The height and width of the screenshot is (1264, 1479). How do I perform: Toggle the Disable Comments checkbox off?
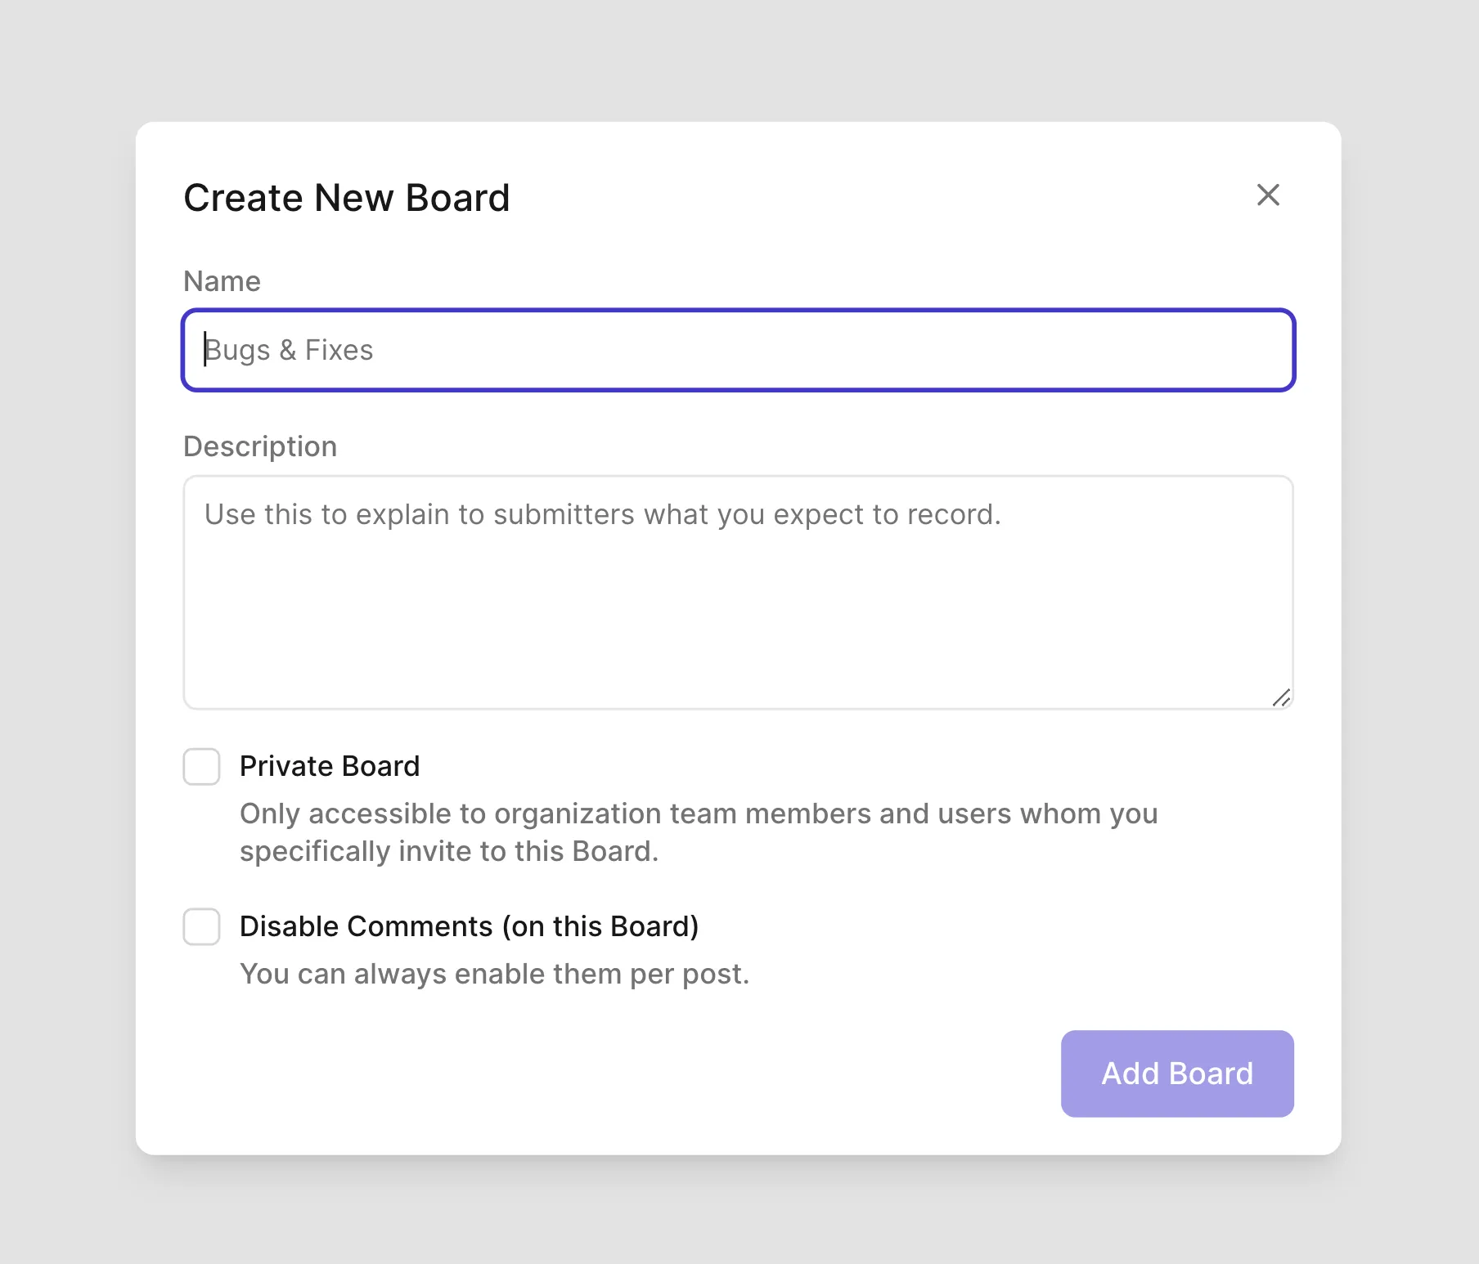pyautogui.click(x=201, y=927)
